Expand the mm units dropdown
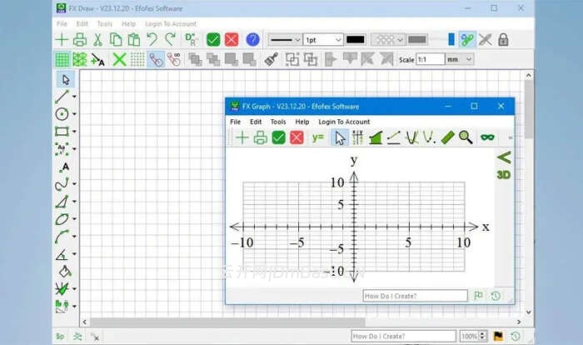The width and height of the screenshot is (583, 345). point(460,60)
